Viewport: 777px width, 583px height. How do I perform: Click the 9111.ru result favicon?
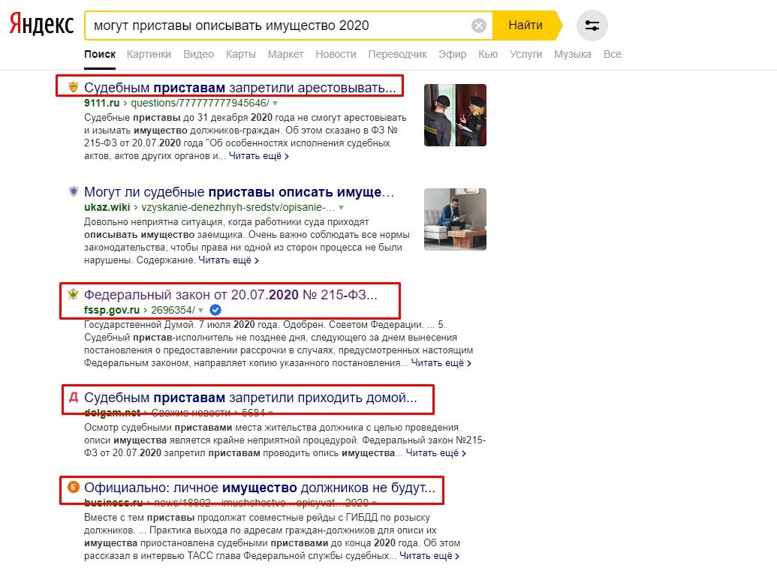coord(74,87)
